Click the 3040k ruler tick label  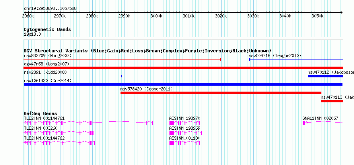click(x=285, y=16)
